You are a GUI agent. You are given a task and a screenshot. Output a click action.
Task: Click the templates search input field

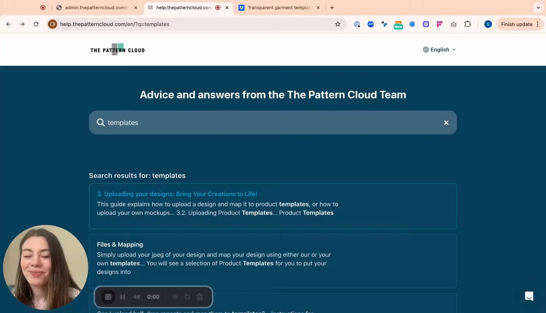tap(273, 123)
